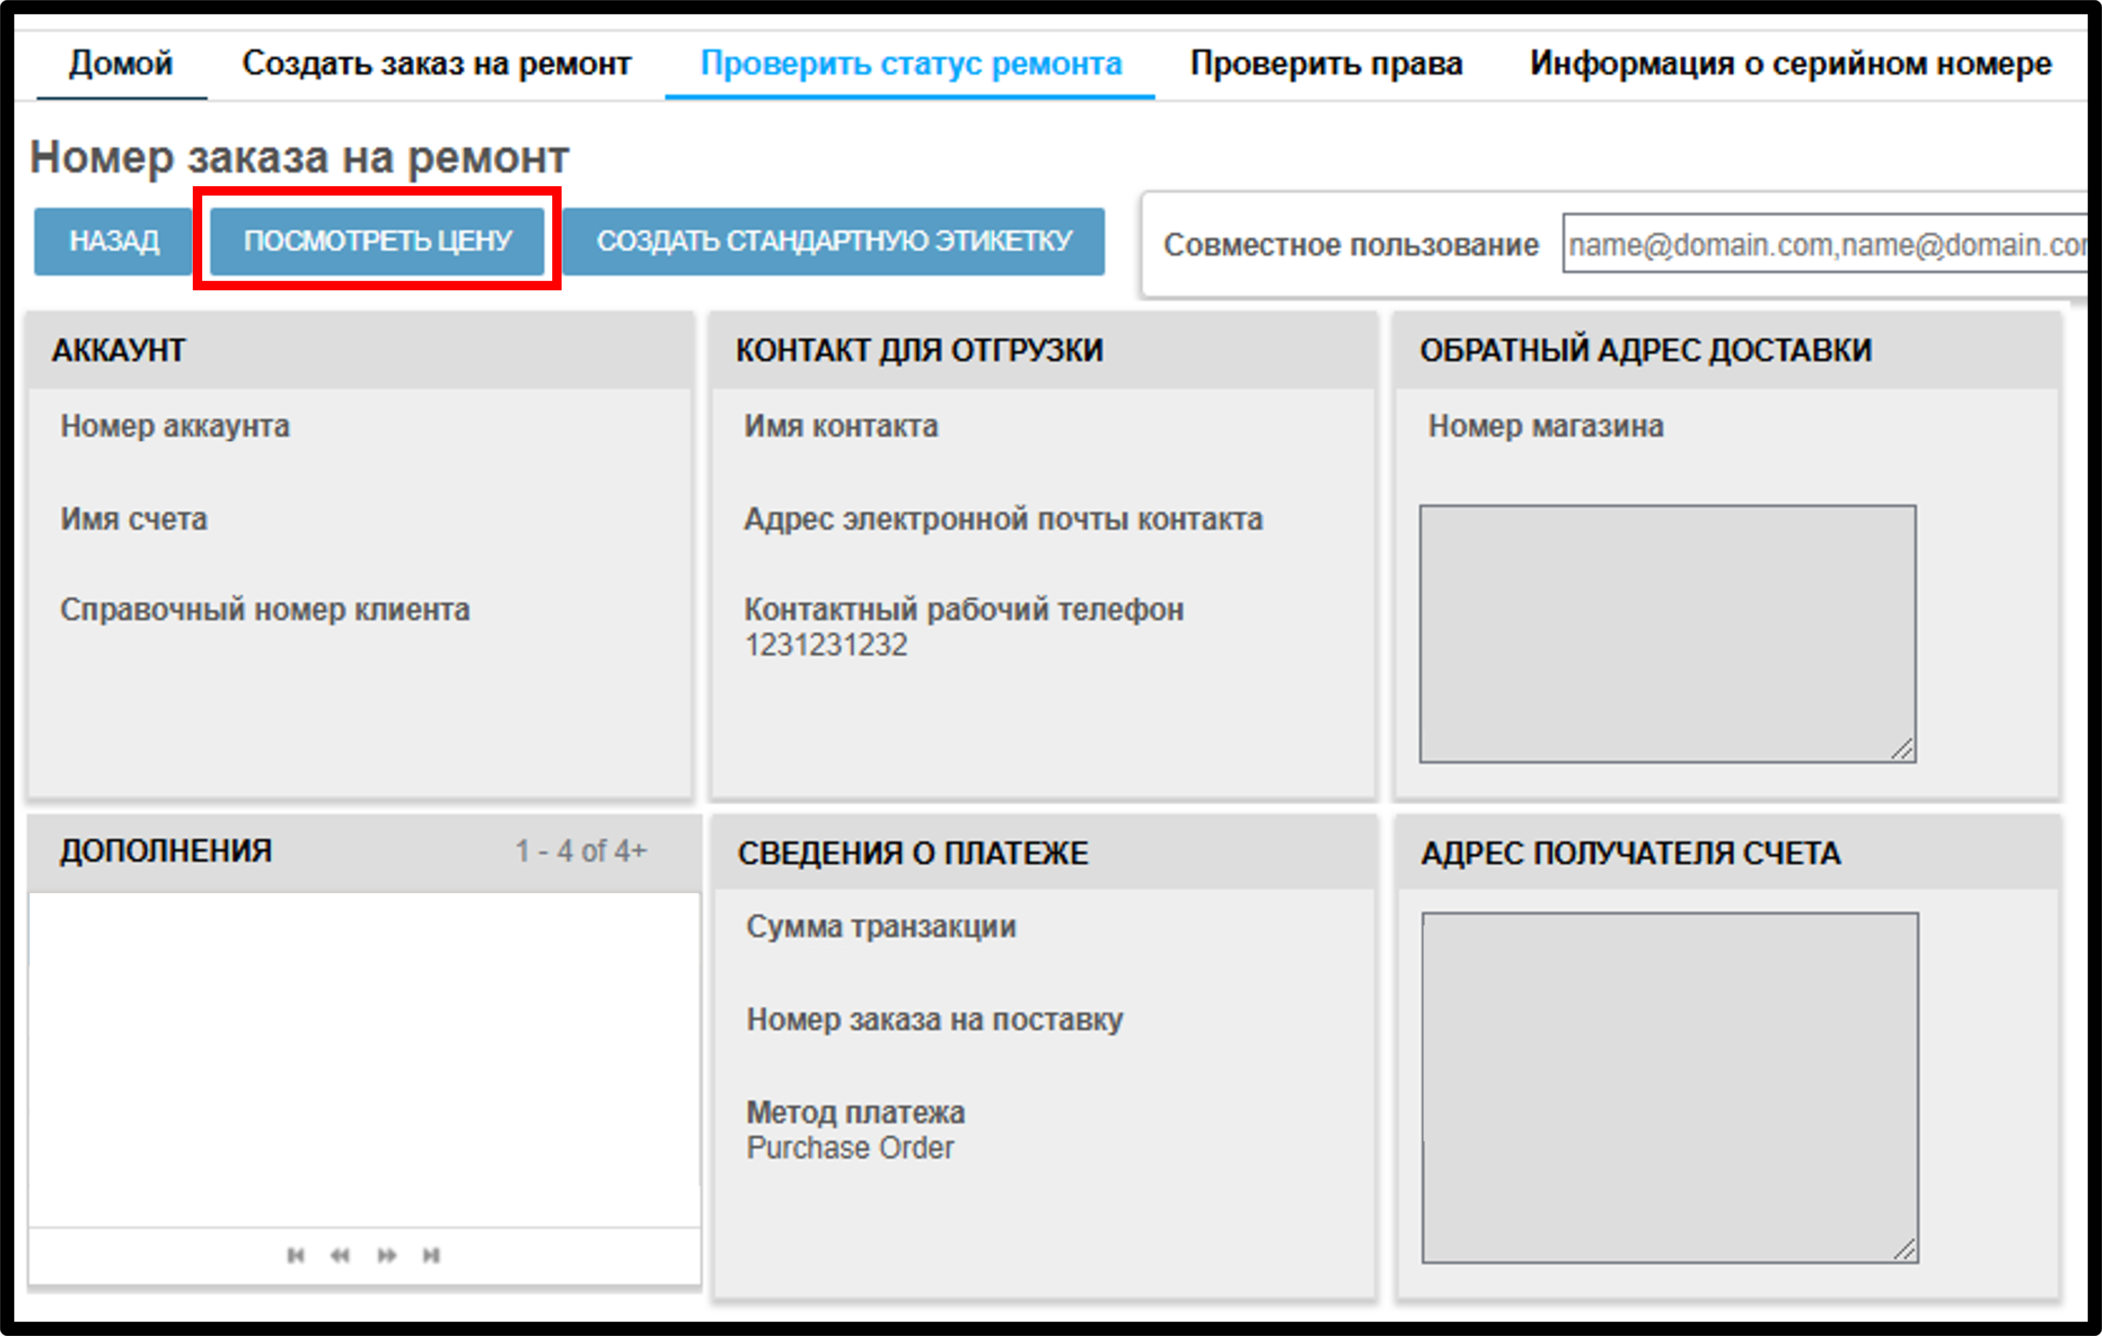Click Контактный рабочий телефон label
This screenshot has height=1336, width=2102.
click(x=964, y=610)
